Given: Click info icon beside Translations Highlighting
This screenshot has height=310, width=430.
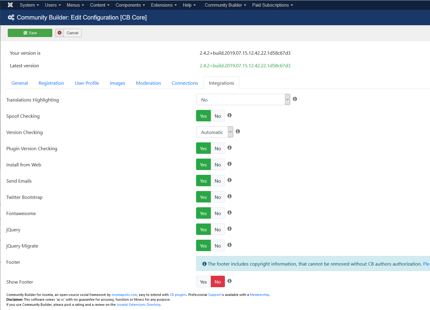Looking at the screenshot, I should [x=295, y=99].
